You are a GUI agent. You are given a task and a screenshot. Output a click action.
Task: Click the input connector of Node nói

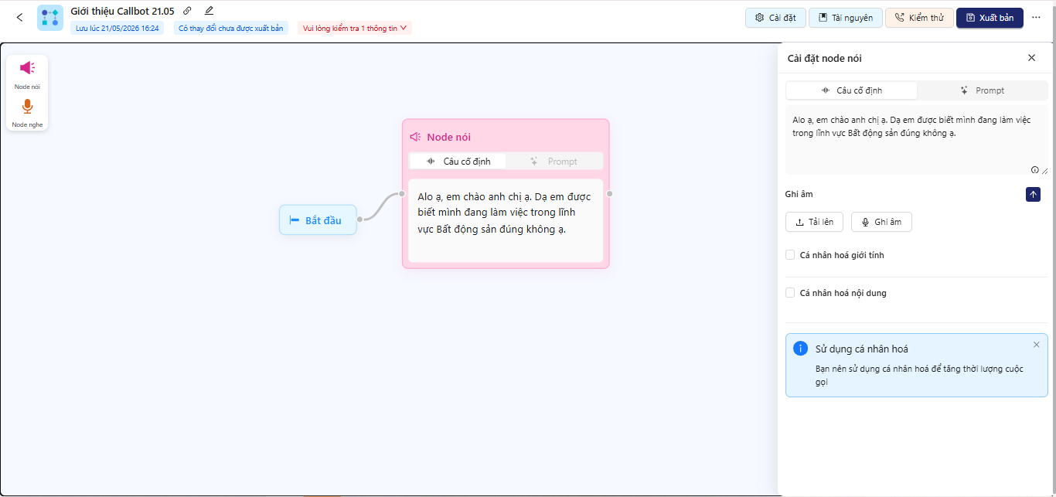tap(402, 194)
